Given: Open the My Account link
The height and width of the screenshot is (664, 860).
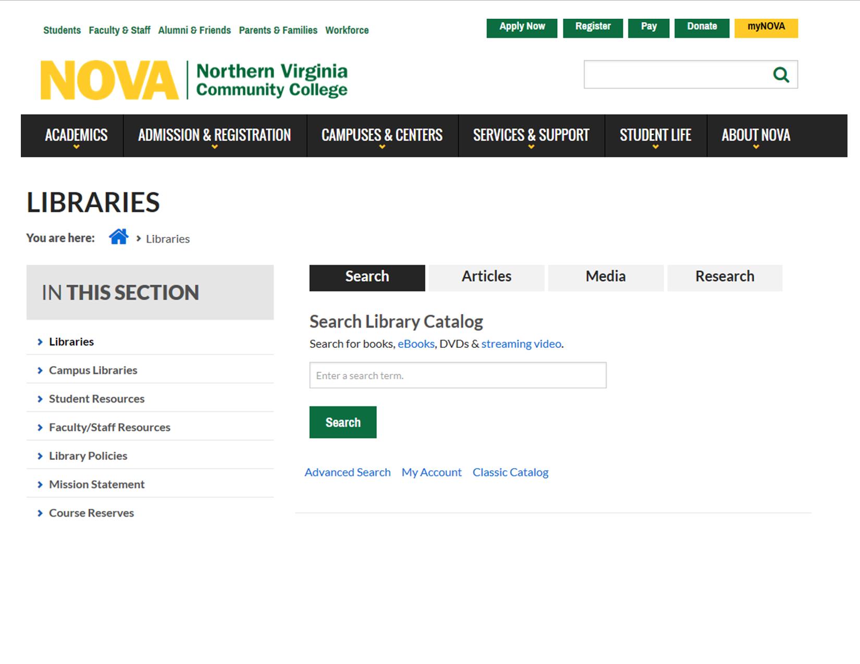Looking at the screenshot, I should pyautogui.click(x=432, y=472).
